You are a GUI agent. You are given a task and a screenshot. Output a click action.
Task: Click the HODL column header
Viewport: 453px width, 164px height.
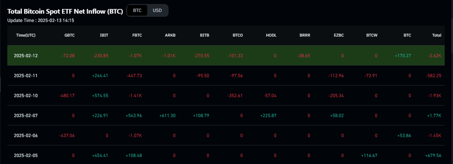click(271, 35)
